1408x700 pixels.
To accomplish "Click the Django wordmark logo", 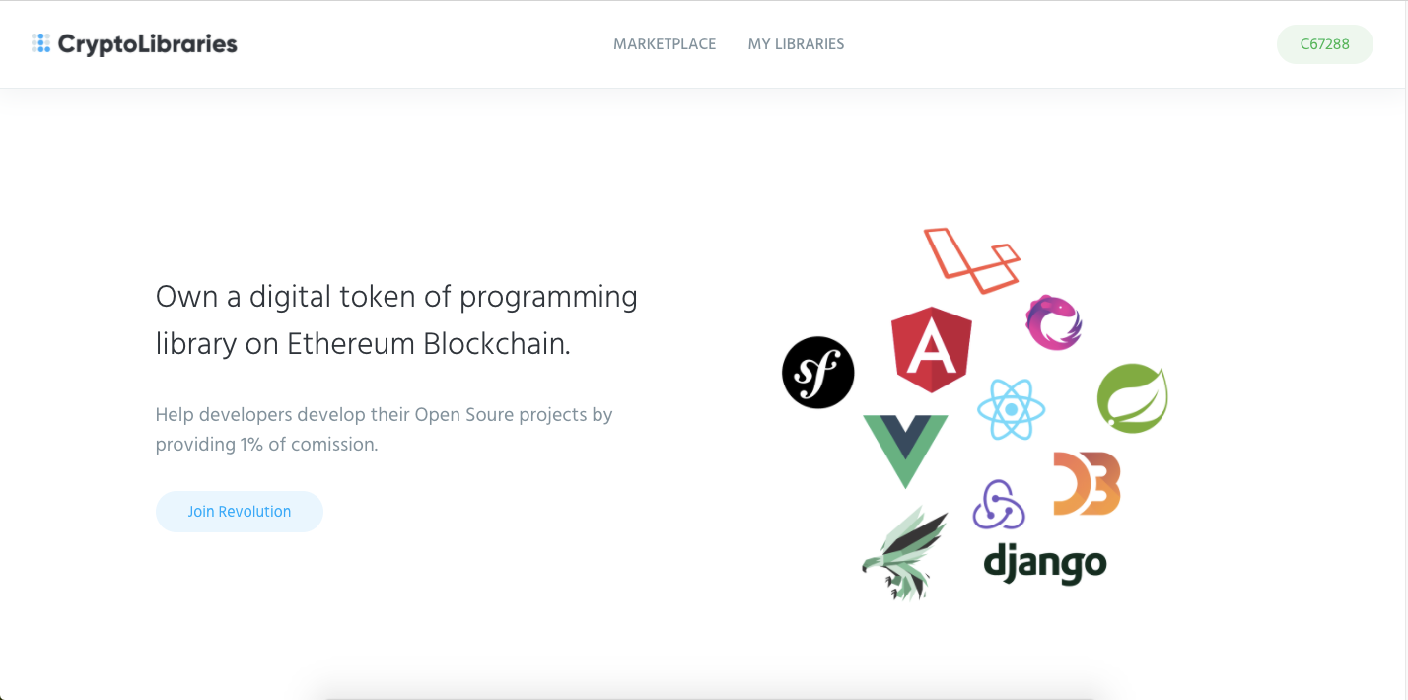I will pyautogui.click(x=1044, y=562).
